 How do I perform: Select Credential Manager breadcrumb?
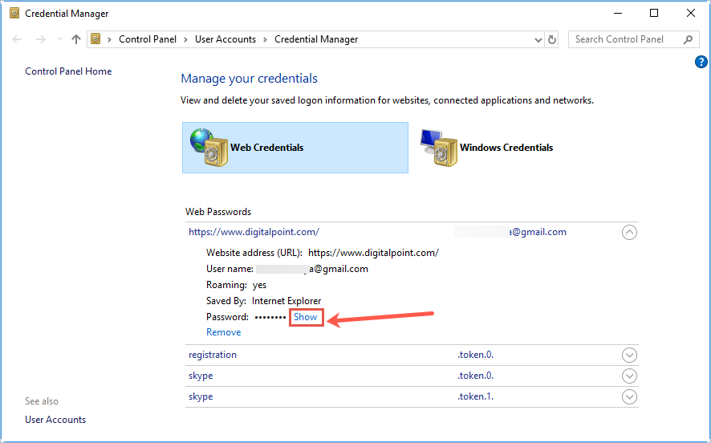click(x=316, y=39)
